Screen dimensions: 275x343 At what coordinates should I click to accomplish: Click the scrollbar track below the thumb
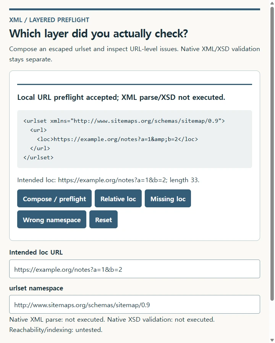[x=272, y=319]
